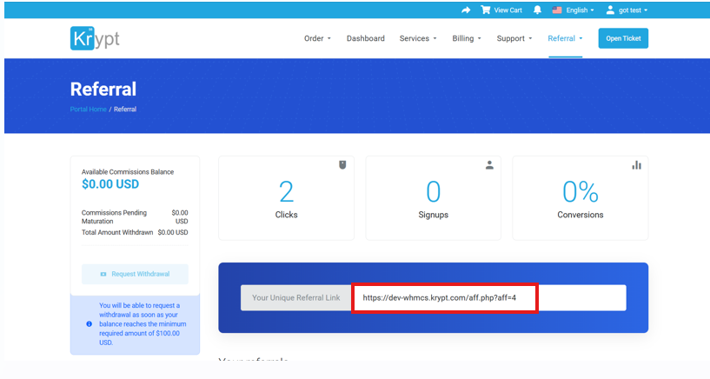Image resolution: width=710 pixels, height=379 pixels.
Task: Open the got test account menu
Action: coord(626,10)
